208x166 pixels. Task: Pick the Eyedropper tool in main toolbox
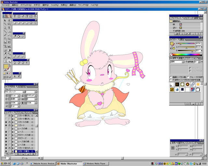(5, 54)
